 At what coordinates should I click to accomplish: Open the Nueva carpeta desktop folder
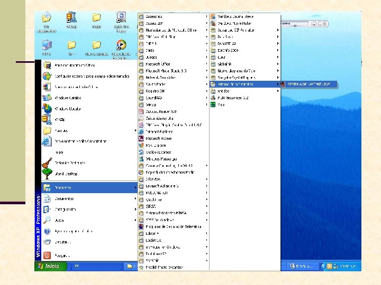[x=96, y=47]
